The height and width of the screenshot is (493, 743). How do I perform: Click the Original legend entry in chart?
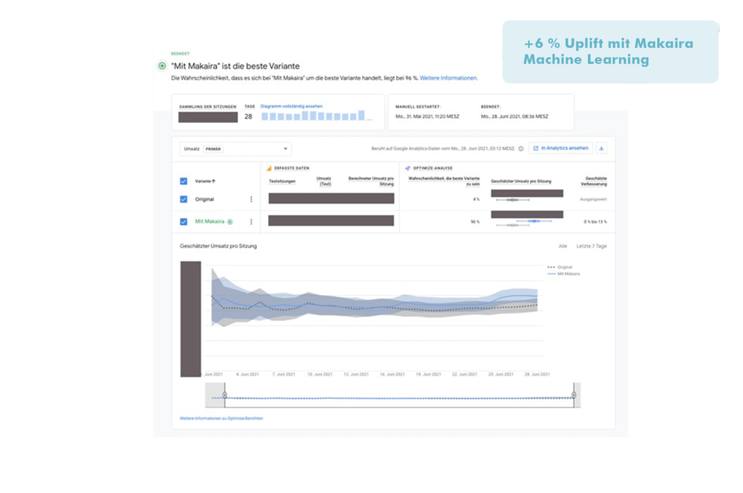tap(560, 267)
